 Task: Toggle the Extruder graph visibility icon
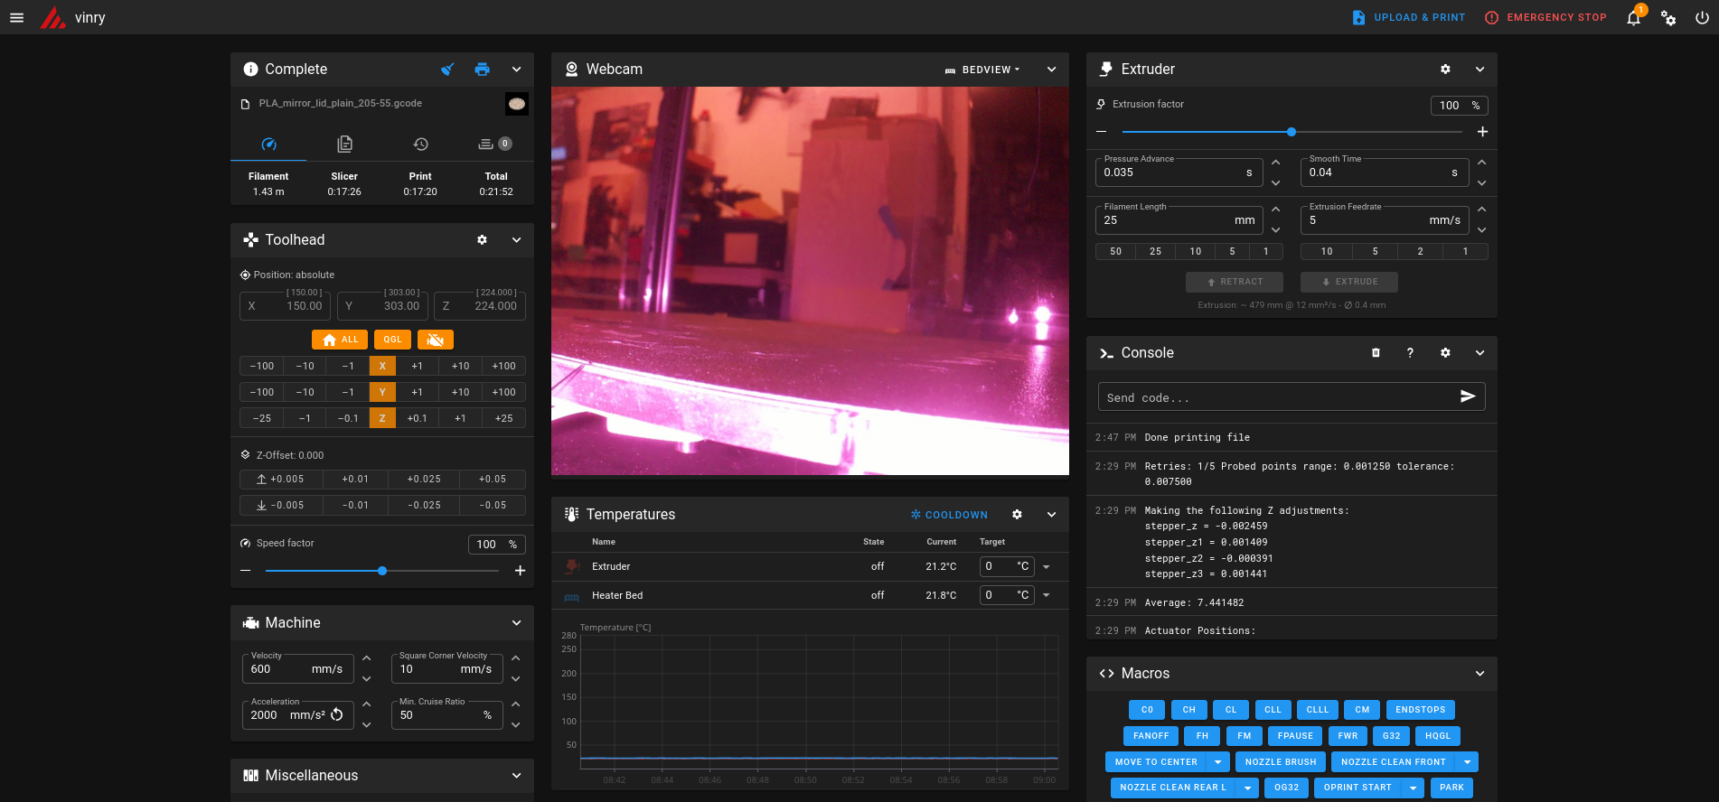pyautogui.click(x=571, y=566)
